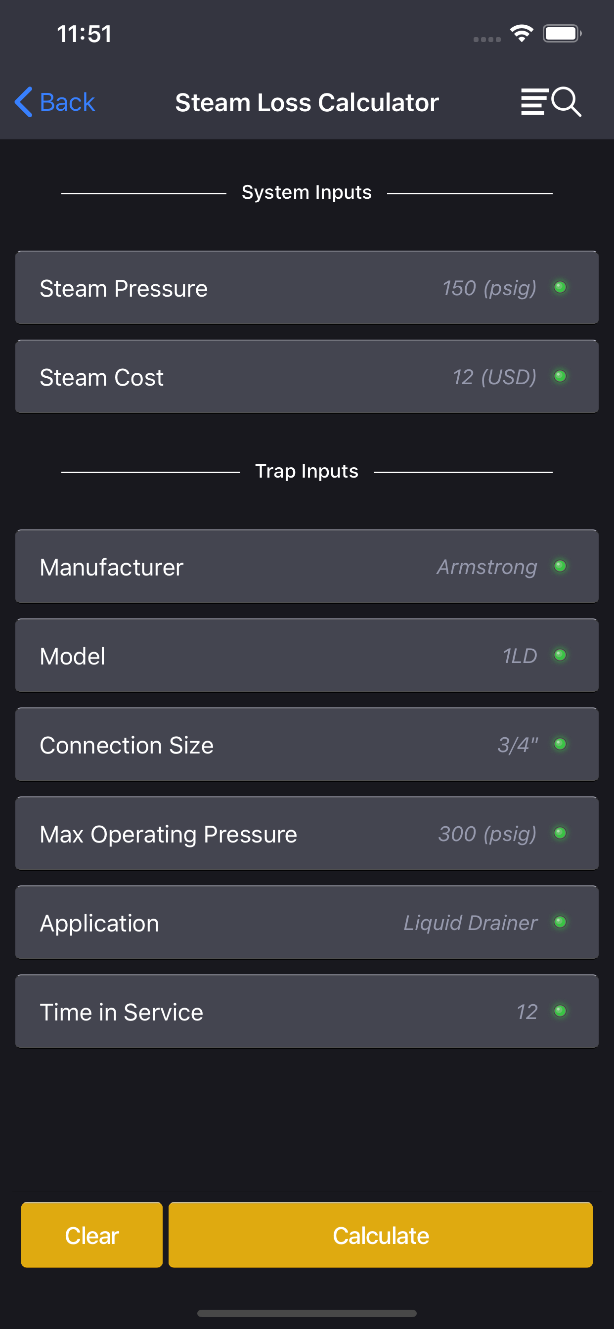Click the Model green status dot
Screen dimensions: 614x1329
560,655
